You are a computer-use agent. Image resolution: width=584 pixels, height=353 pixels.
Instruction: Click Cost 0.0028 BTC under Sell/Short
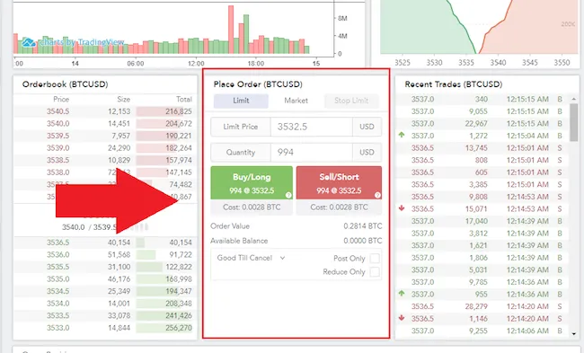coord(339,207)
